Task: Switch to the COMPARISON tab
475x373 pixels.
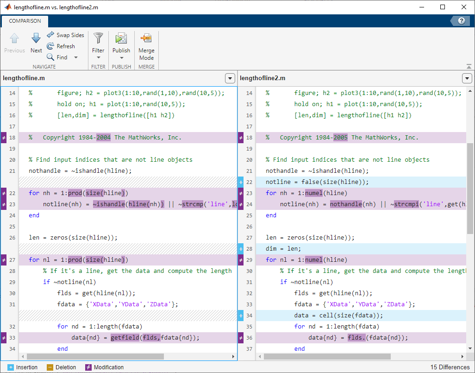Action: click(24, 21)
